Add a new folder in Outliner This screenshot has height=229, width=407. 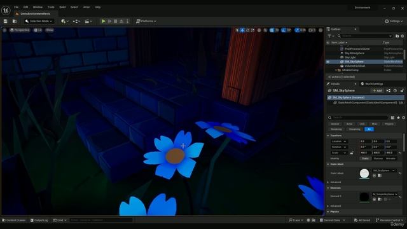point(397,36)
